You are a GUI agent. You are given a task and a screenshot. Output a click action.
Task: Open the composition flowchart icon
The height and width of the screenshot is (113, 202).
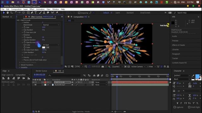click(x=168, y=67)
